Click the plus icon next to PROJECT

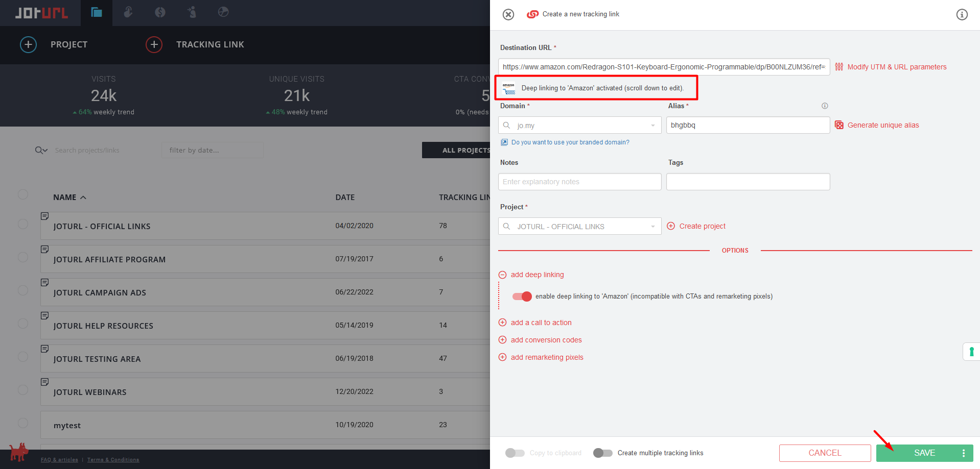click(28, 44)
